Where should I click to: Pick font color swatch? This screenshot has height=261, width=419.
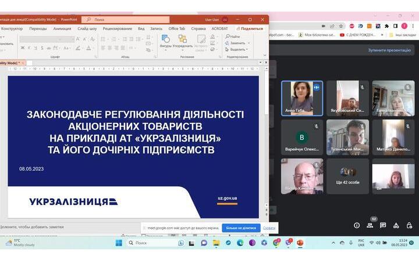(88, 48)
